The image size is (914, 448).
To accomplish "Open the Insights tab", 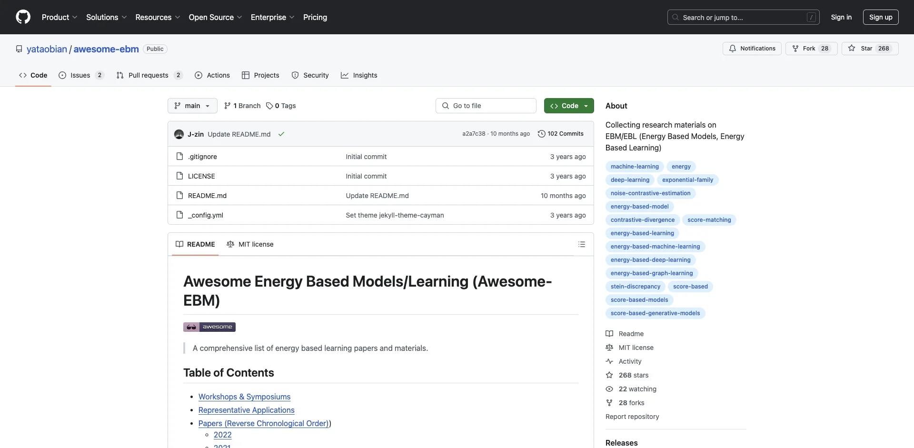I will 359,75.
